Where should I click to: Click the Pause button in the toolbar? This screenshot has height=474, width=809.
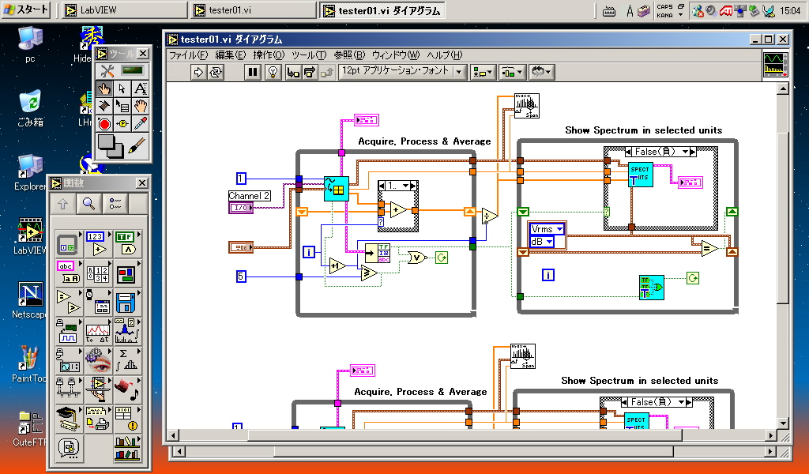253,72
